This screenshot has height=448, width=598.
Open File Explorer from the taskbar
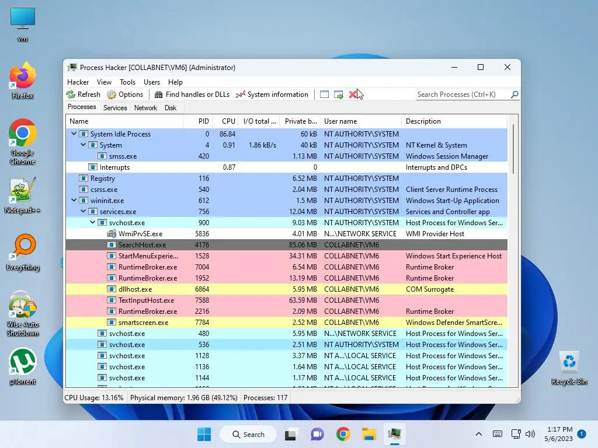pyautogui.click(x=369, y=434)
